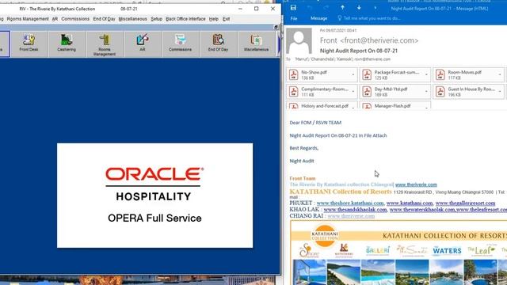Go to next item arrow in Outlook
Viewport: 507px width, 285px height.
[x=359, y=7]
